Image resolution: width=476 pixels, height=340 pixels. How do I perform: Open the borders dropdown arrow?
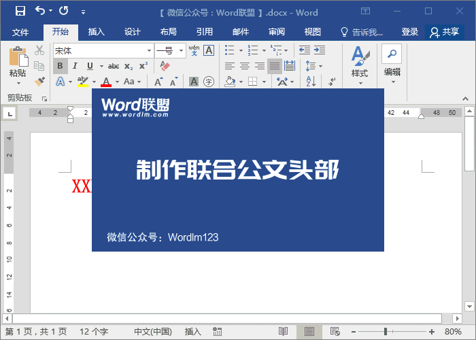264,82
